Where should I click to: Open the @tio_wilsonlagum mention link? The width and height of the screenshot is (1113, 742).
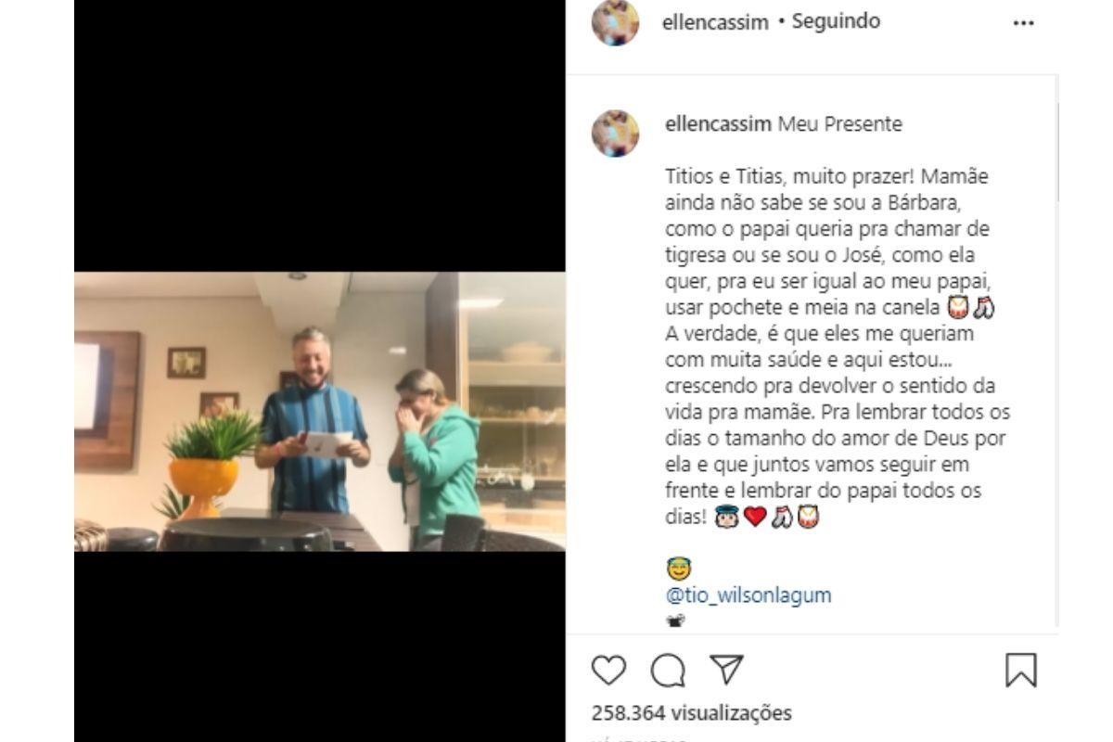pos(748,595)
